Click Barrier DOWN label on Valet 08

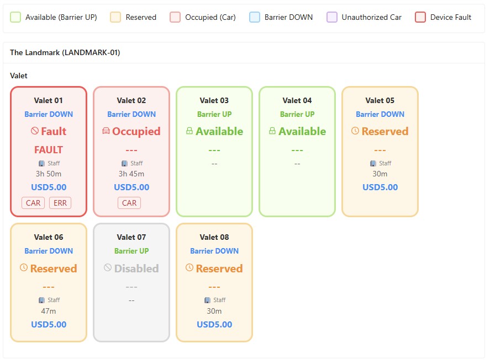click(214, 251)
